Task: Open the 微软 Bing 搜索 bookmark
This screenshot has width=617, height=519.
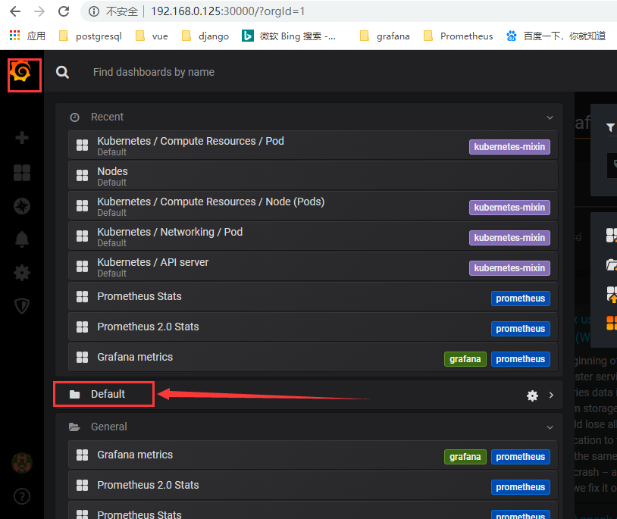Action: (x=289, y=36)
